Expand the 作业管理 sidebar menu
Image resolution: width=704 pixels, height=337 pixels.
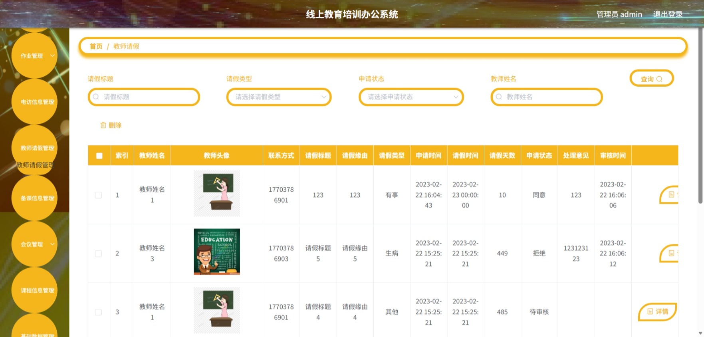(34, 56)
